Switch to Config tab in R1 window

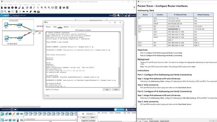point(55,27)
